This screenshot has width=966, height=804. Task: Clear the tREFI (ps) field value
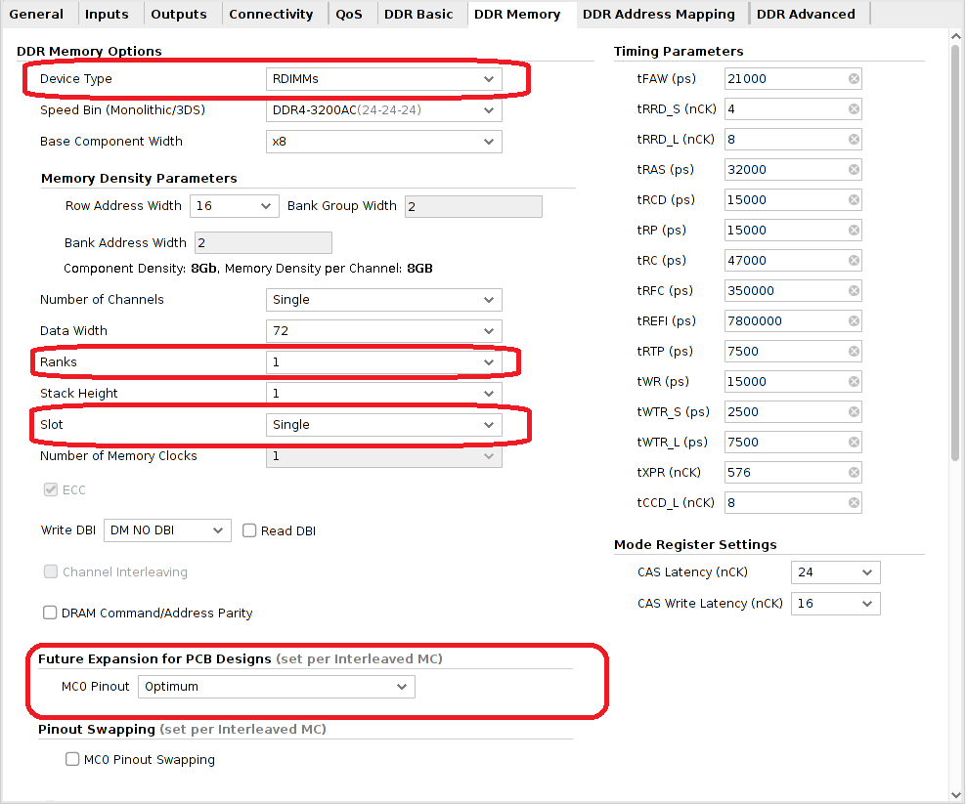pyautogui.click(x=854, y=321)
